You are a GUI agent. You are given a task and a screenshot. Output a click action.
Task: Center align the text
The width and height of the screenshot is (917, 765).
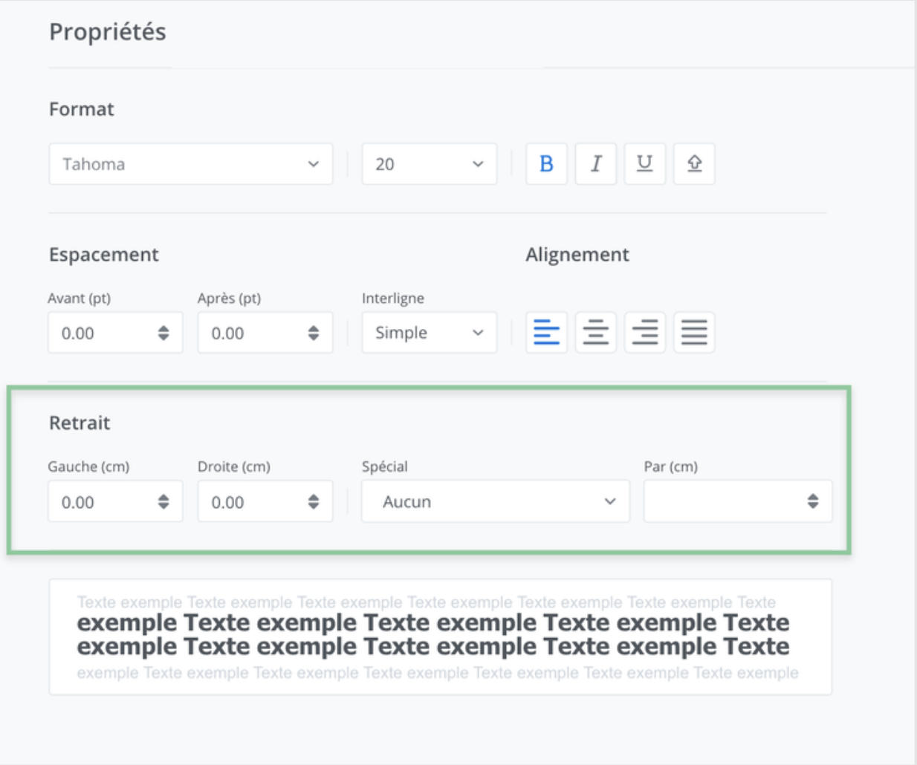coord(595,332)
